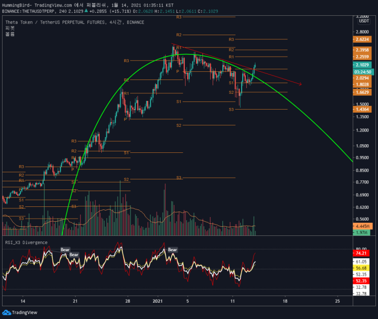
Task: Click the 1.97M green volume tag
Action: coord(362,232)
